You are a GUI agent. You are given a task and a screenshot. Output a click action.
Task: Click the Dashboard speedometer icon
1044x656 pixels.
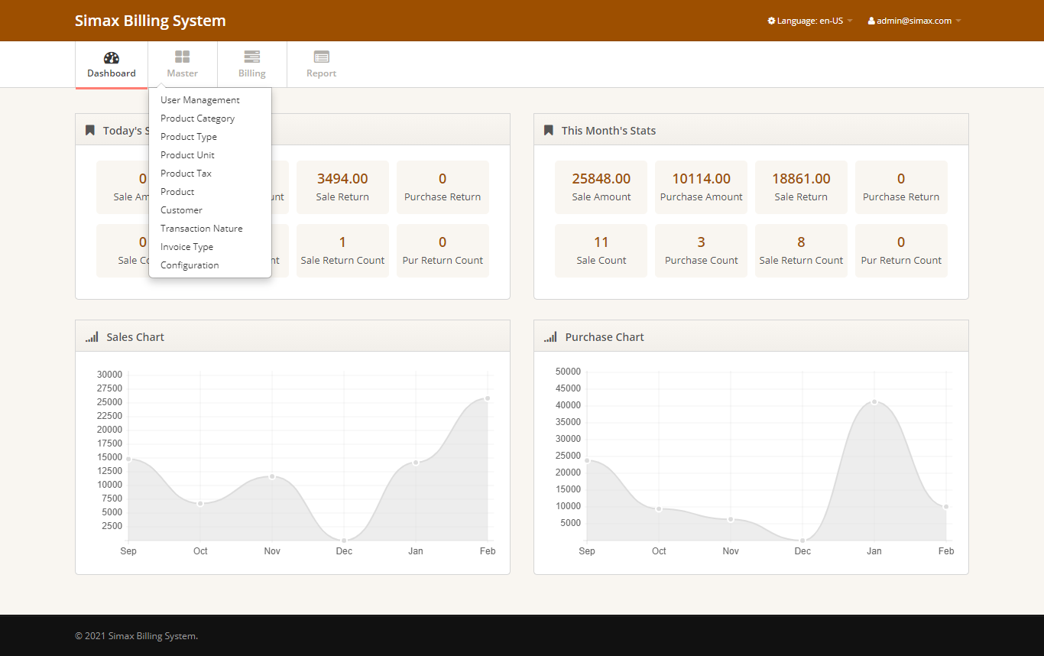tap(112, 57)
